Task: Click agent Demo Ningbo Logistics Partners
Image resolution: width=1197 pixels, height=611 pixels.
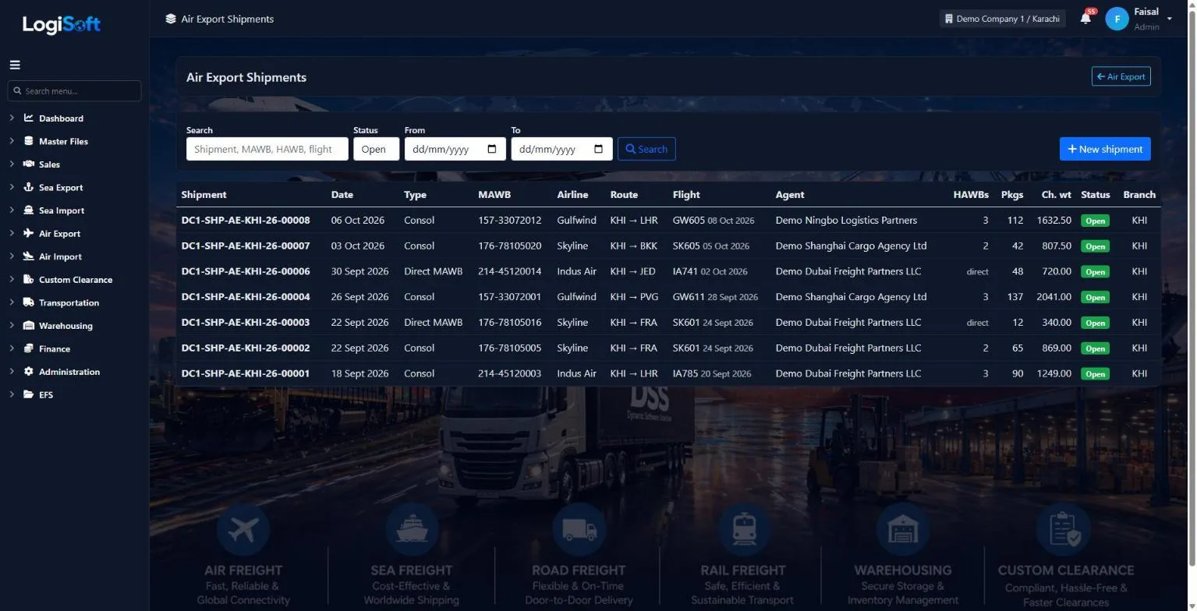Action: pyautogui.click(x=846, y=221)
